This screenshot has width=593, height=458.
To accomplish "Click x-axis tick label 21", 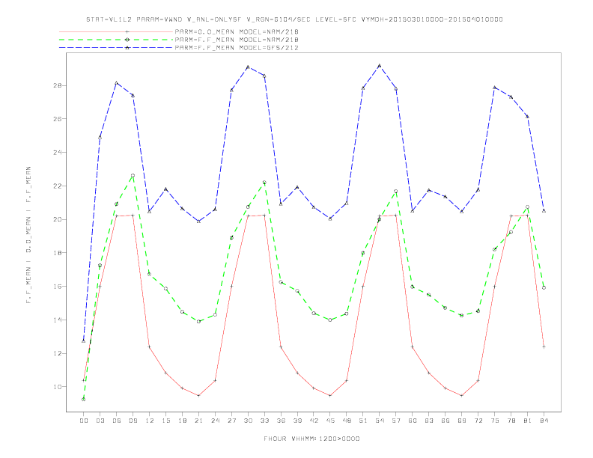I will (198, 421).
